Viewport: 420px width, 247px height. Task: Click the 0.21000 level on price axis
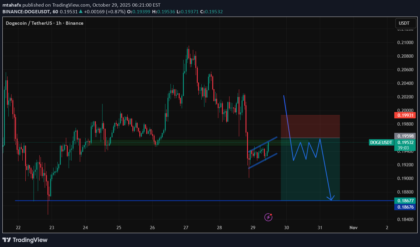(x=405, y=43)
